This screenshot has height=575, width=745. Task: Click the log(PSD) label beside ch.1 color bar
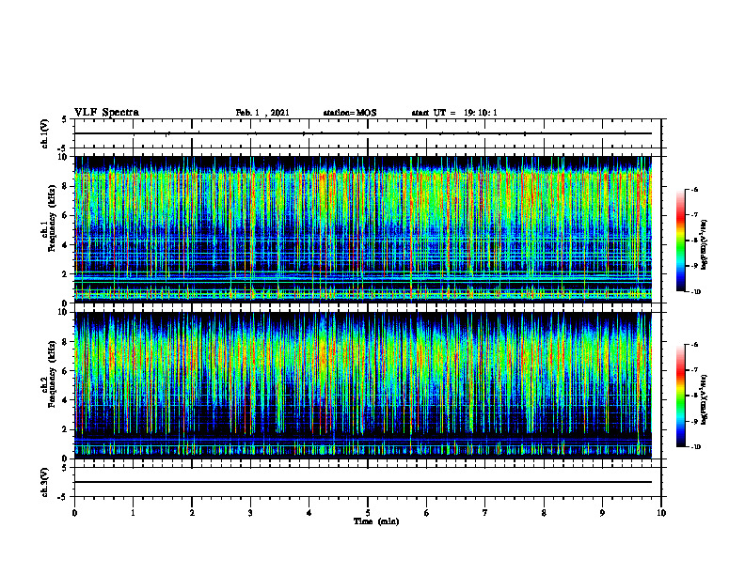[705, 244]
